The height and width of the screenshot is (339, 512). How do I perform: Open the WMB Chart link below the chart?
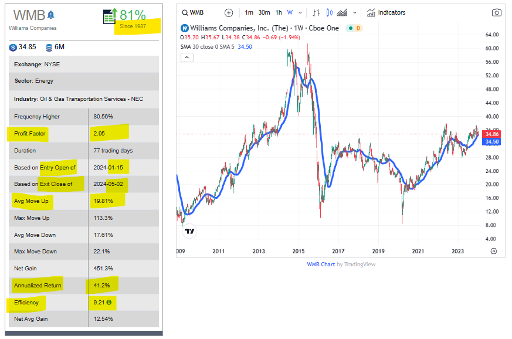tap(321, 265)
